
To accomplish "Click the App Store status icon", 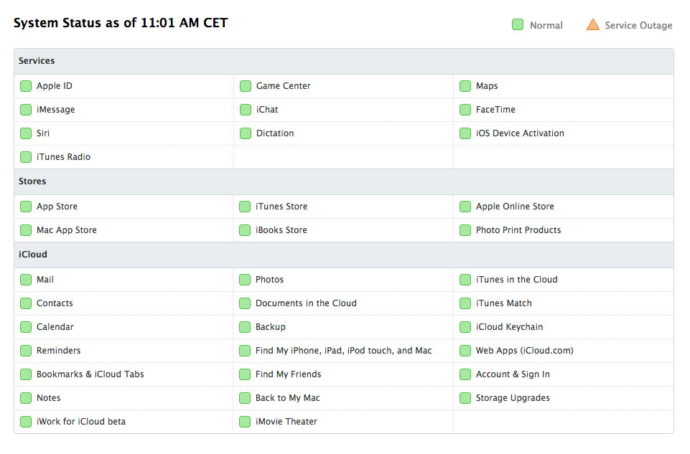I will [x=26, y=207].
